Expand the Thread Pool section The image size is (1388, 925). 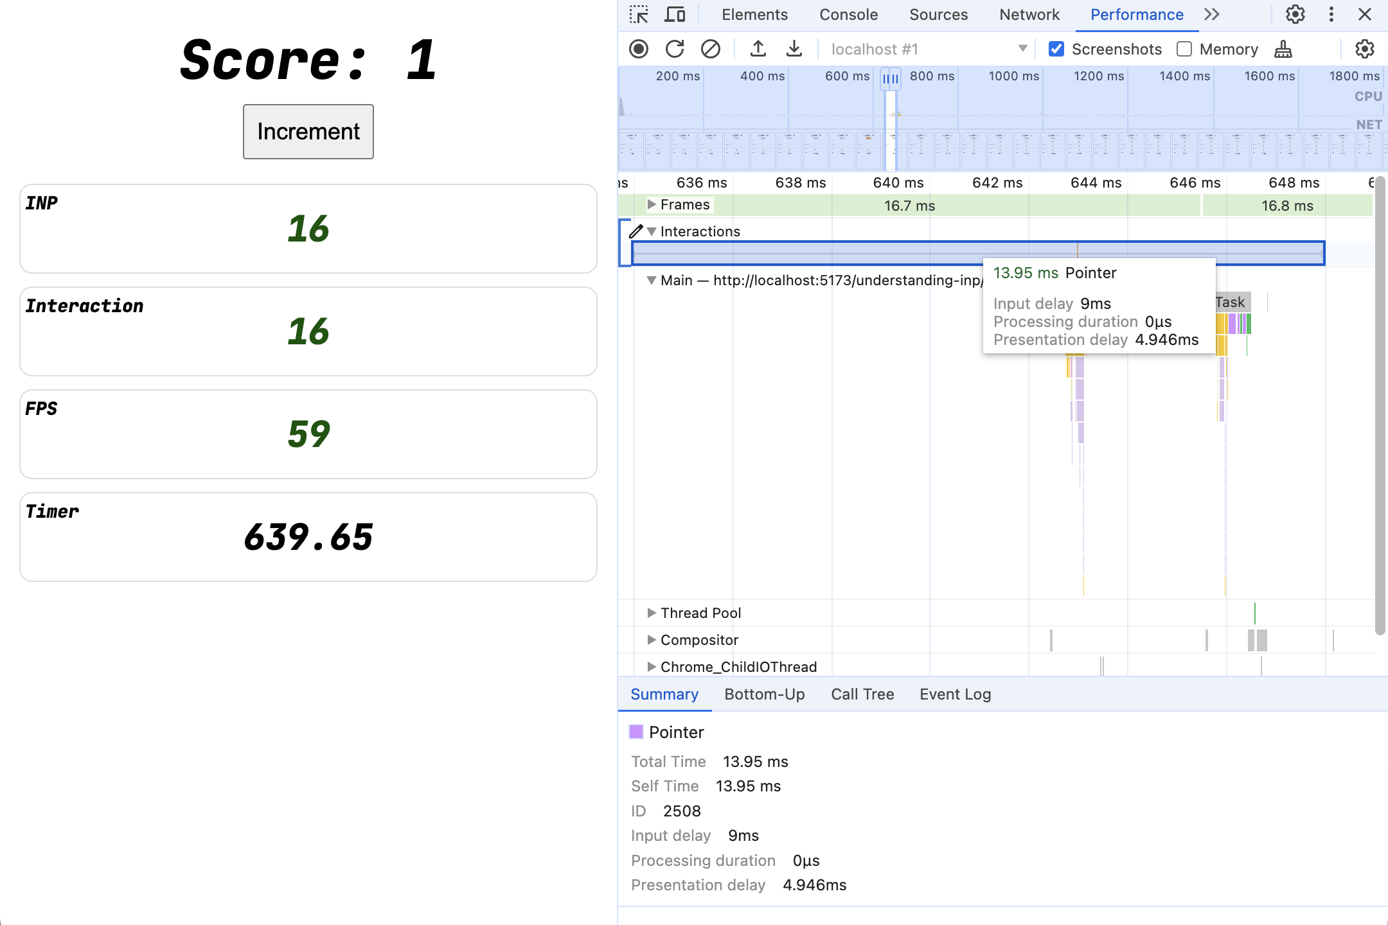point(652,612)
